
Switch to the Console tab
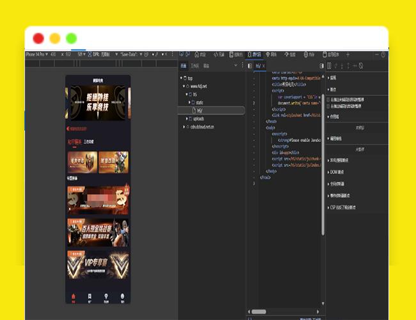236,54
